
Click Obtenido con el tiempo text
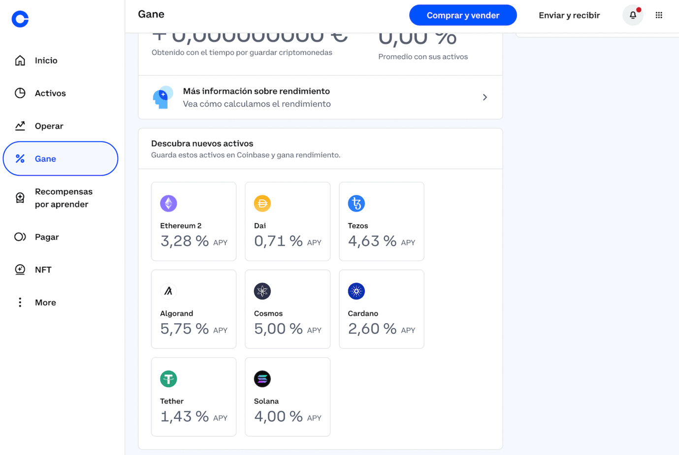pos(242,52)
